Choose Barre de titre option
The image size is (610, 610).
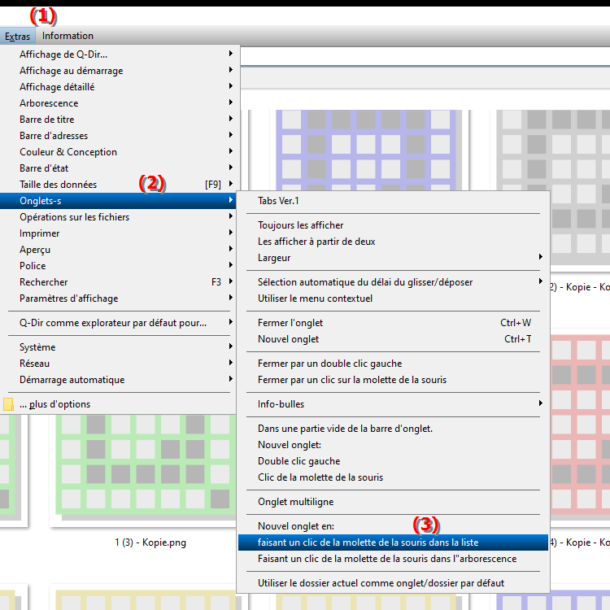120,120
